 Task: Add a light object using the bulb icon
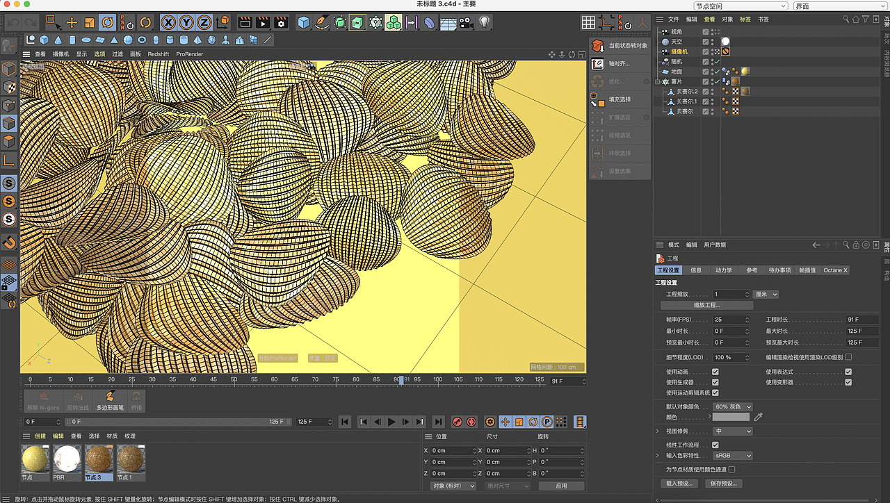click(484, 23)
